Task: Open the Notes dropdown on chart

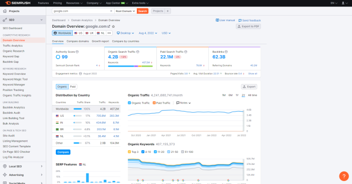Action: 184,103
